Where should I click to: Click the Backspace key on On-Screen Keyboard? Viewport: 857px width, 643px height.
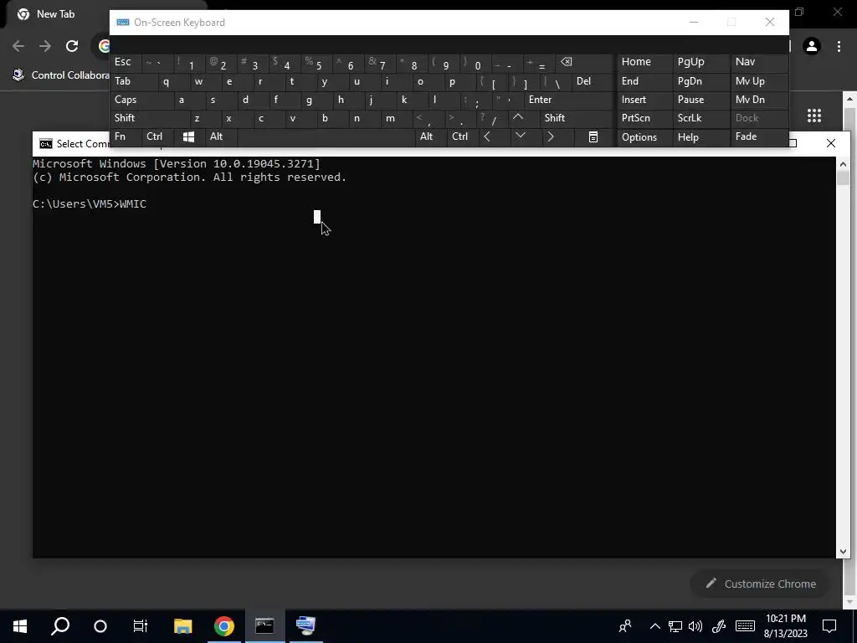click(x=583, y=62)
